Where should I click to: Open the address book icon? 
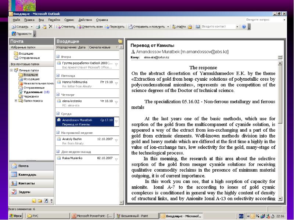coord(198,27)
